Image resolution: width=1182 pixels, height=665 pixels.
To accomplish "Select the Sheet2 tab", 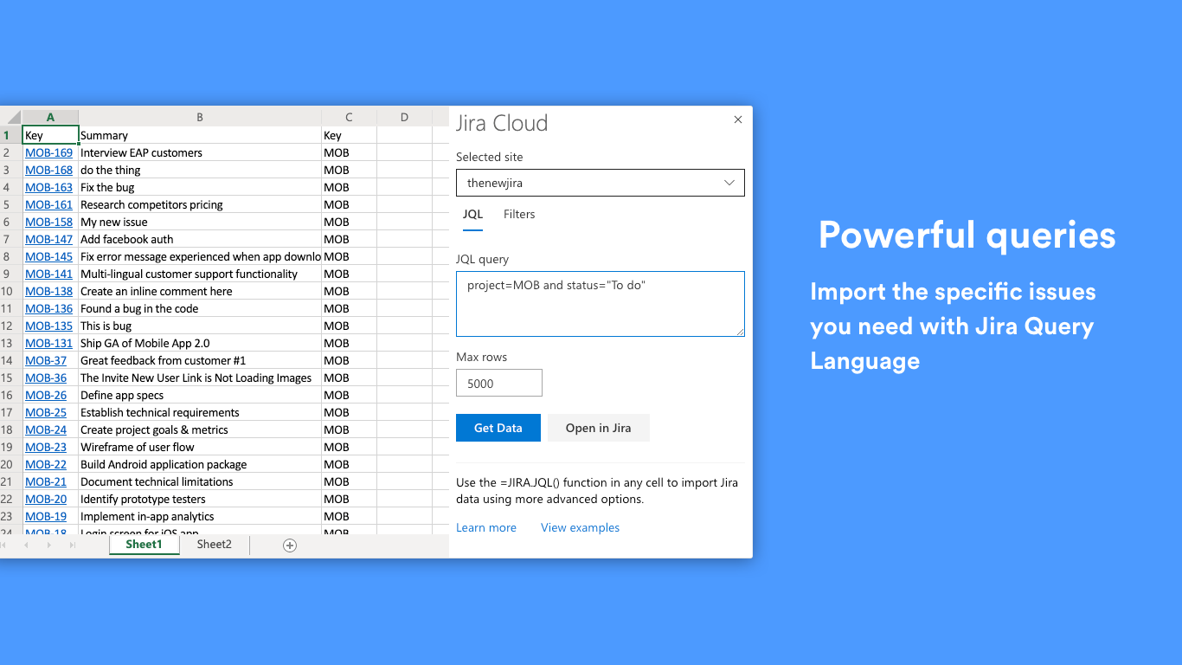I will (x=214, y=545).
